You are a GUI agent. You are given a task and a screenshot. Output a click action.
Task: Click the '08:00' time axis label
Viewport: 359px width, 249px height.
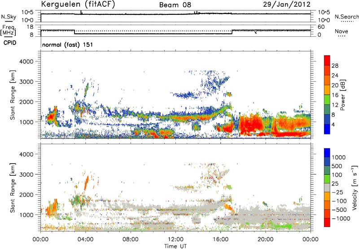131,240
